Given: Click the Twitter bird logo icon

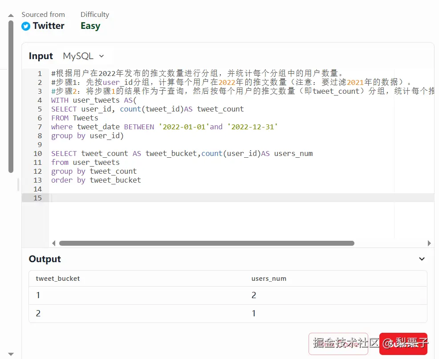Looking at the screenshot, I should pos(26,26).
